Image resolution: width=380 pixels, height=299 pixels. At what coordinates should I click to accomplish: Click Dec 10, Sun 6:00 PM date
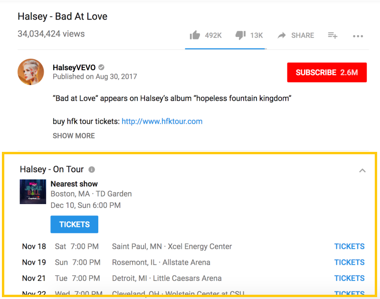tap(85, 206)
